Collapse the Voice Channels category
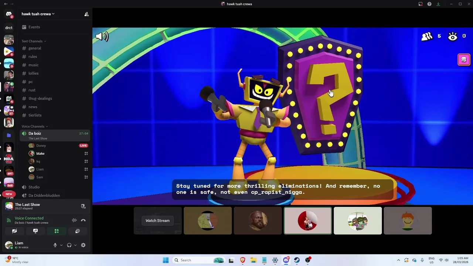473x266 pixels. click(34, 126)
